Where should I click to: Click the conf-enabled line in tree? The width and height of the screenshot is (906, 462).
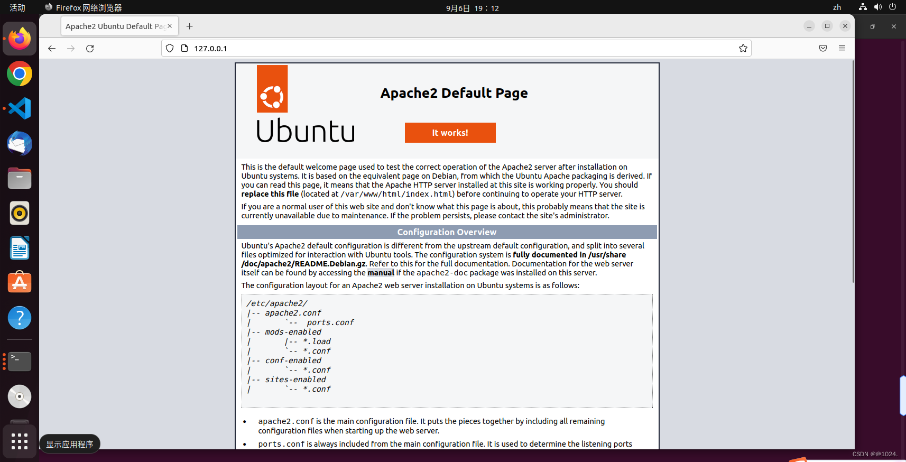[x=293, y=361]
